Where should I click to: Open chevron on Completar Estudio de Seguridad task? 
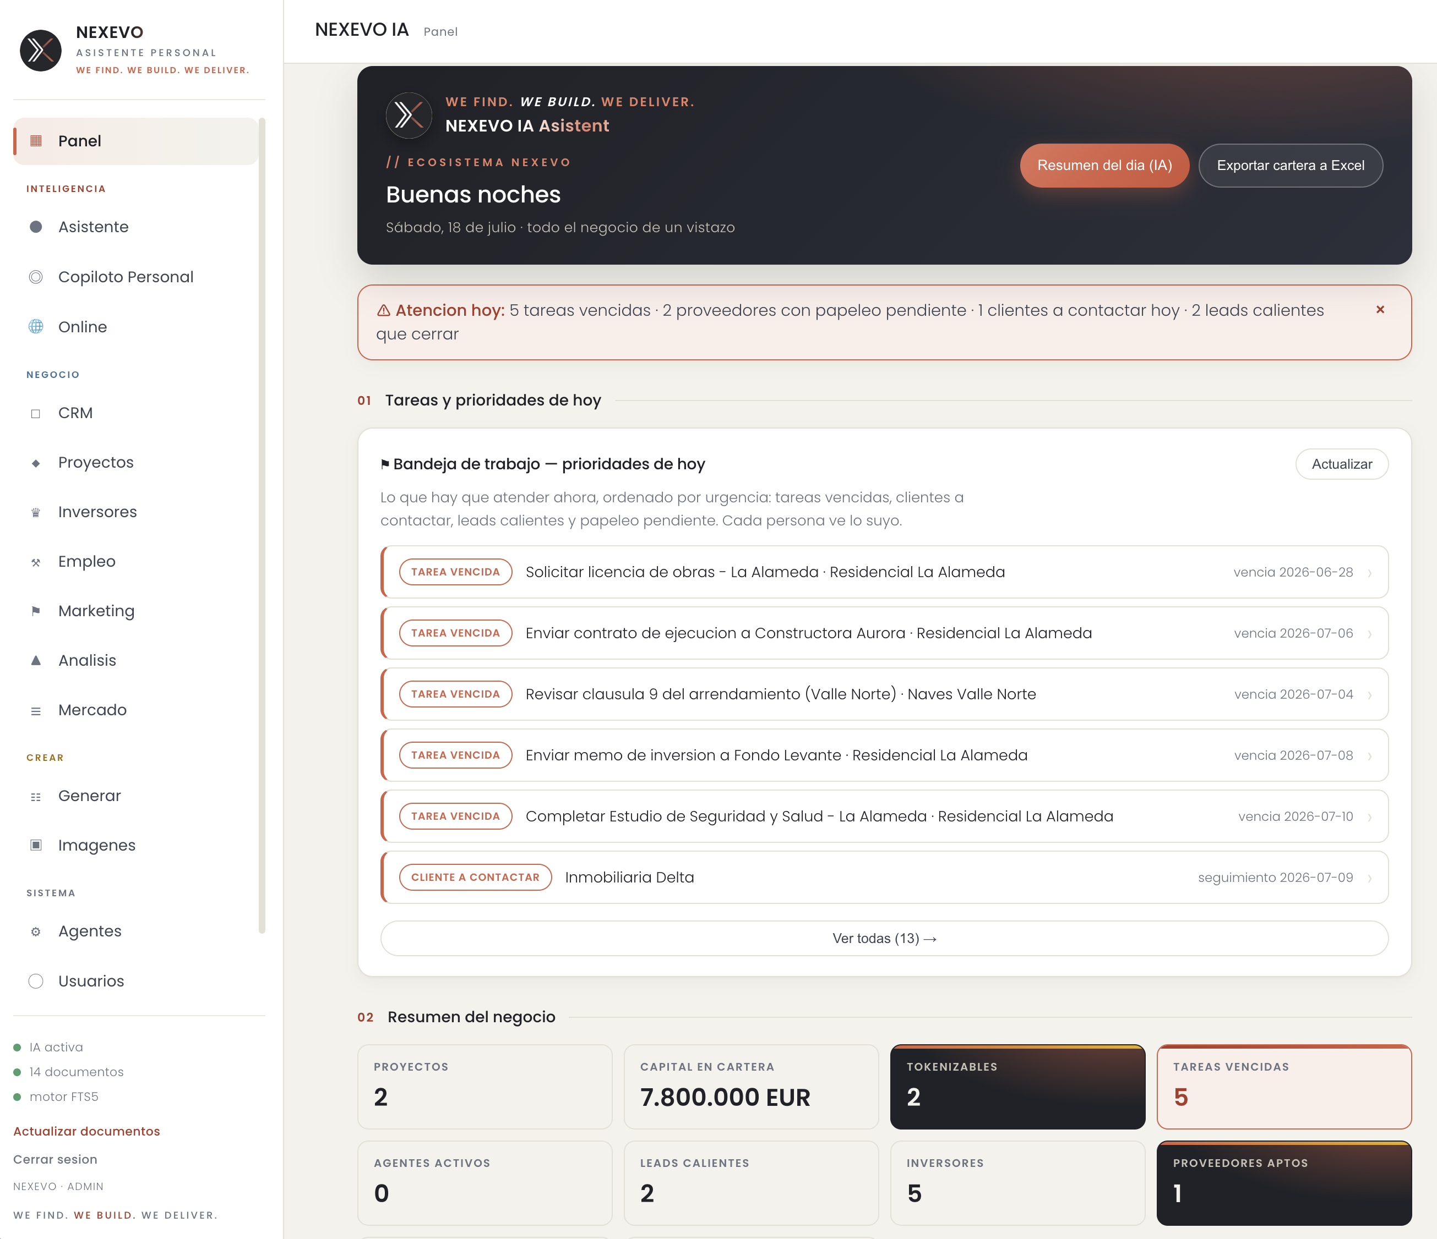click(x=1370, y=817)
